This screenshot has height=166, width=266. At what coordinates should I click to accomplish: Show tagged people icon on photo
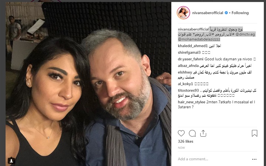tap(11, 160)
